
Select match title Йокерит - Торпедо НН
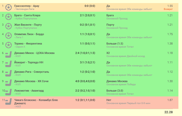[29, 62]
